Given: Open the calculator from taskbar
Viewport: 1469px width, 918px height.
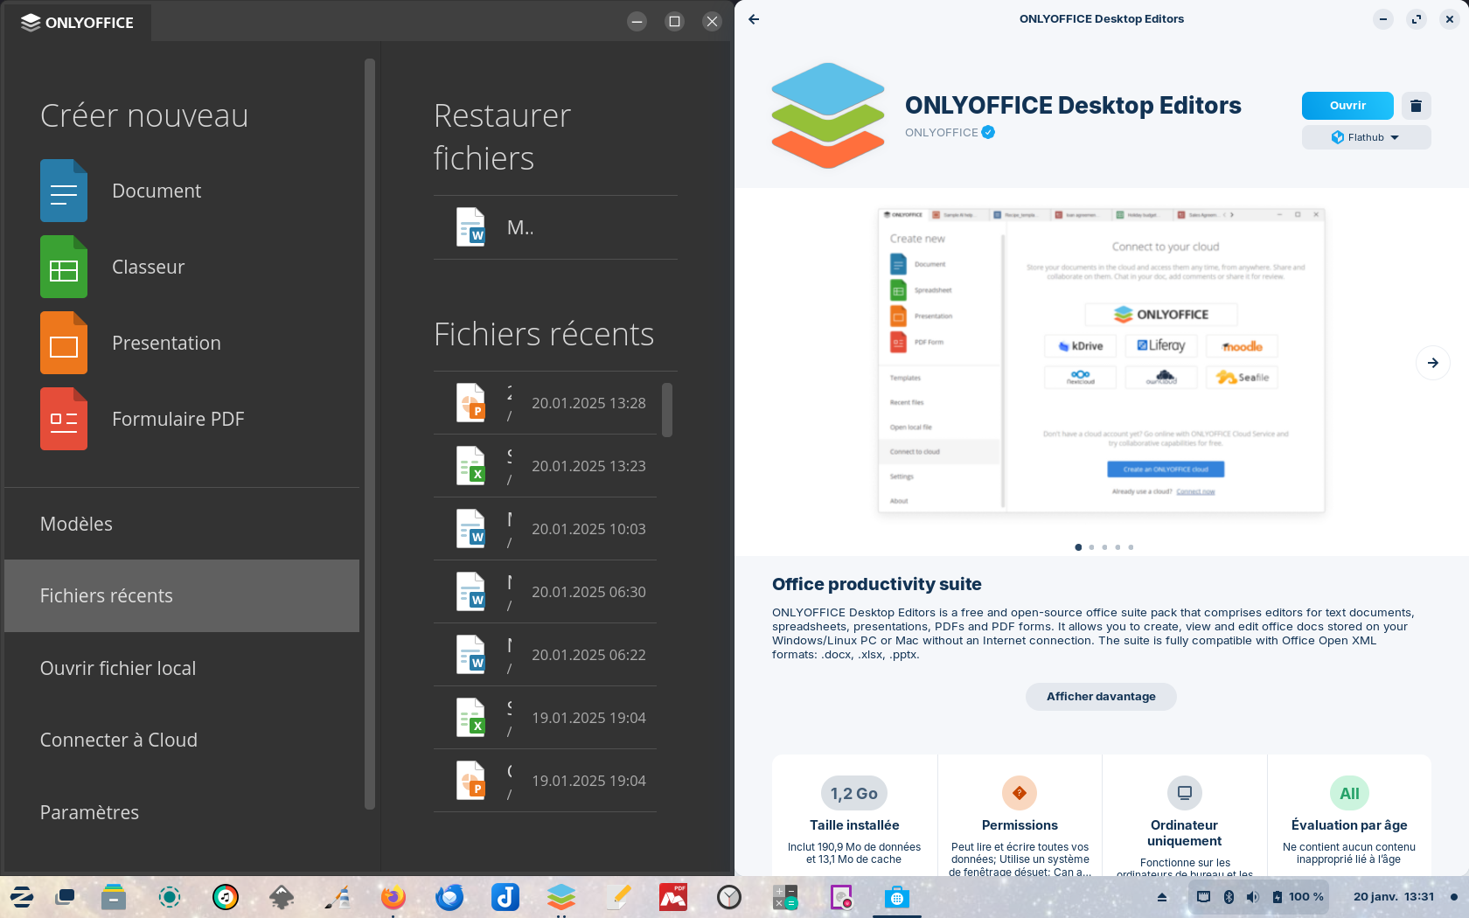Looking at the screenshot, I should click(785, 897).
